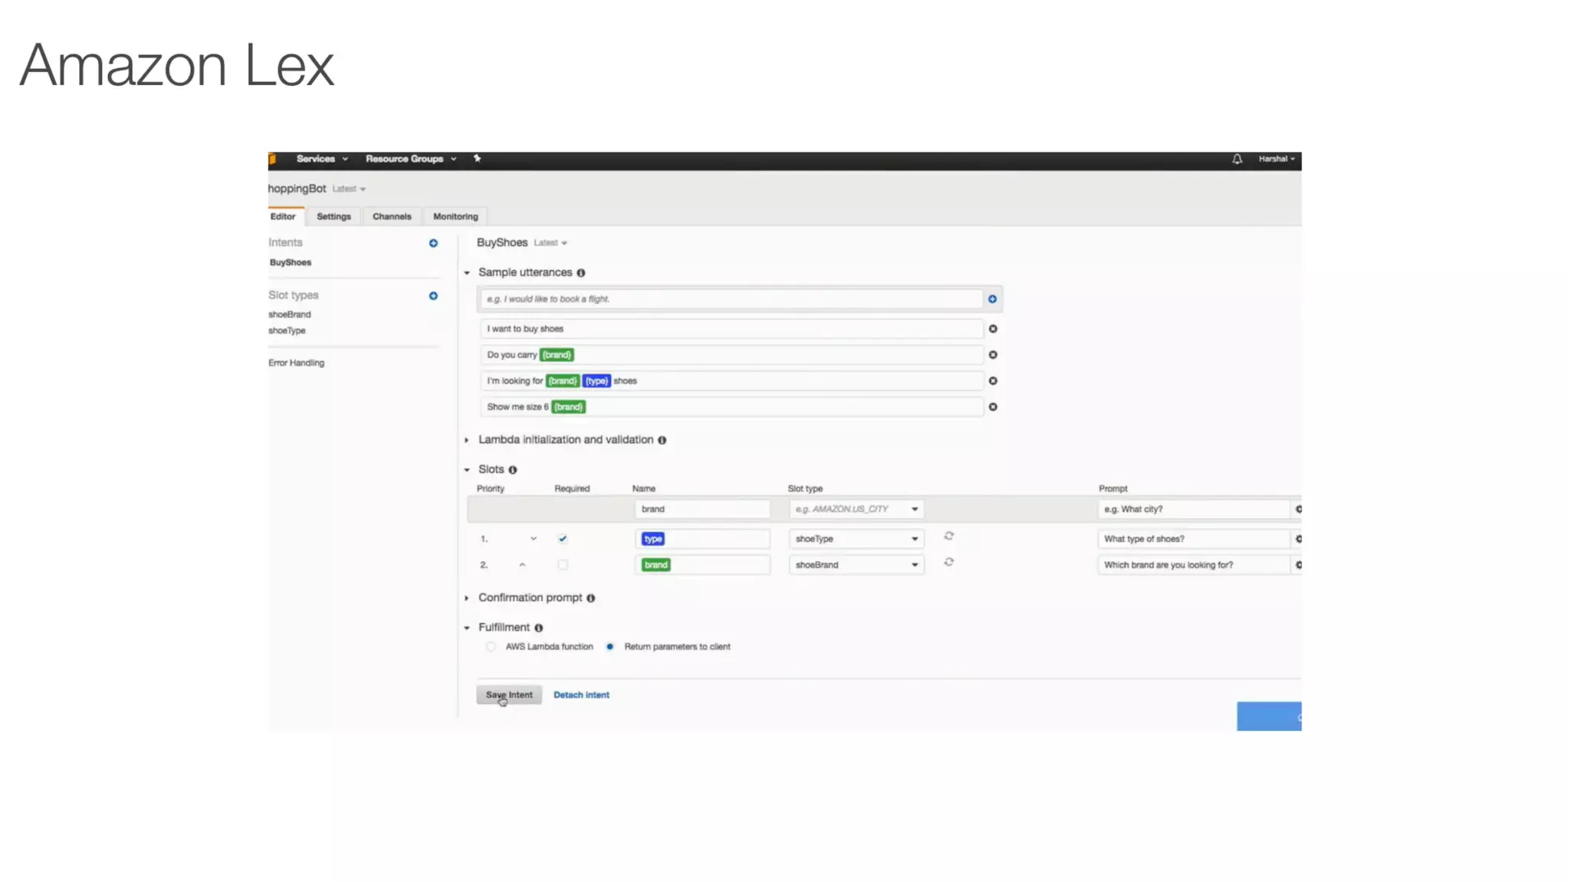Click the add slot type plus icon
This screenshot has width=1570, height=883.
[433, 296]
